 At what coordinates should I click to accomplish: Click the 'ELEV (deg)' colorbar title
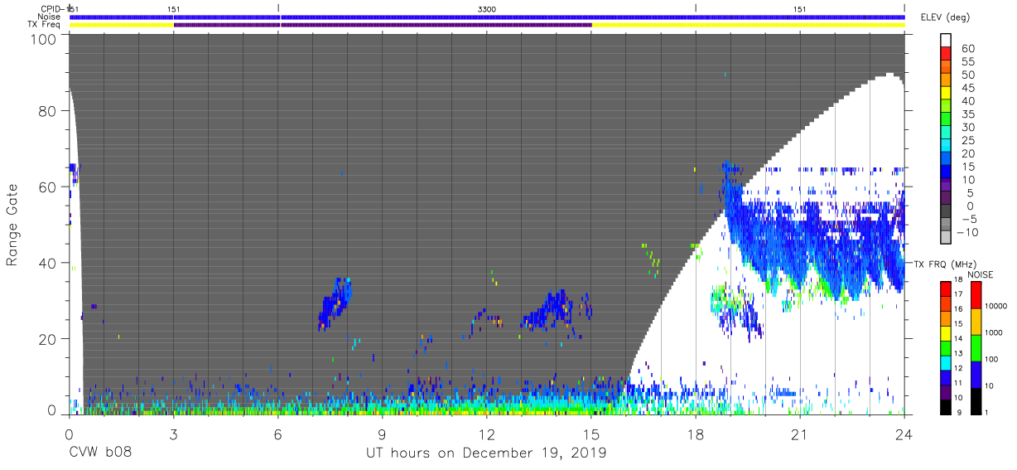point(944,17)
